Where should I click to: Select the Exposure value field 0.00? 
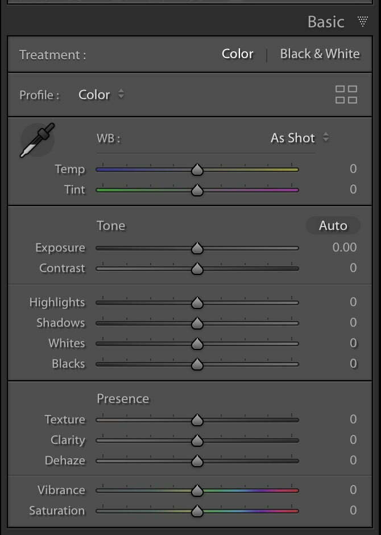tap(345, 248)
